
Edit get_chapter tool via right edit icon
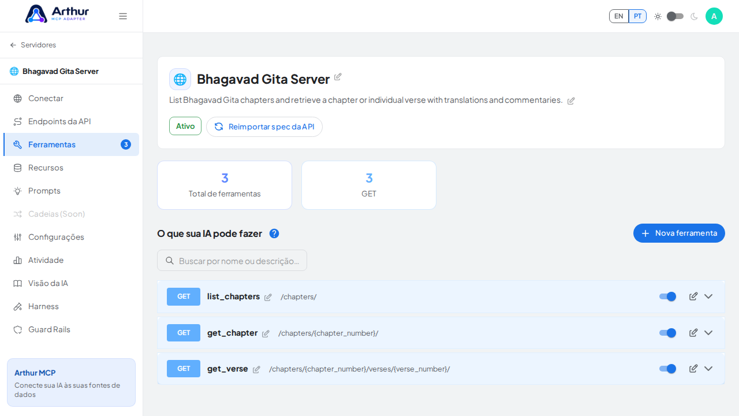point(693,333)
